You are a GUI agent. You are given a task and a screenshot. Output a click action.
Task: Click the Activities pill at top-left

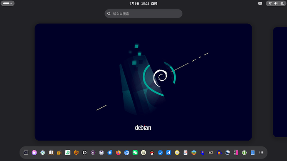[7, 3]
